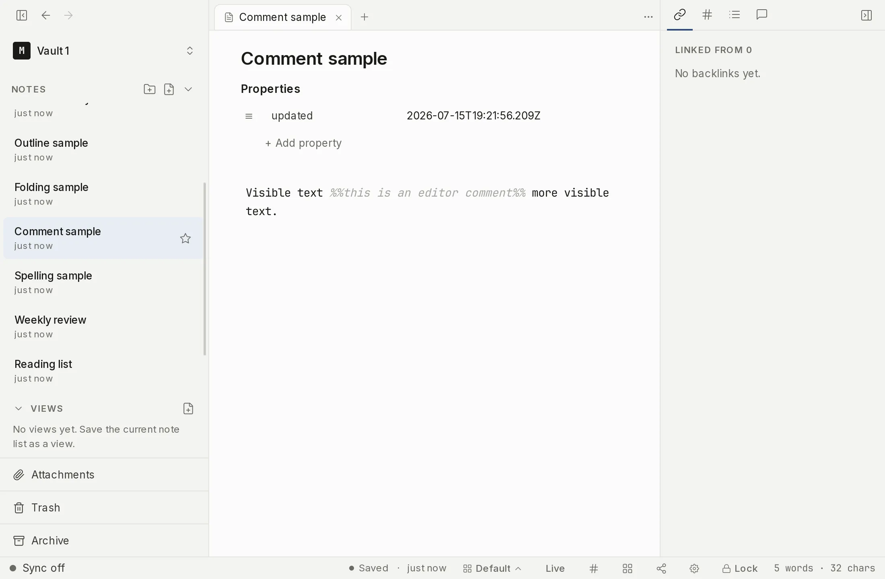
Task: Open settings gear in status bar
Action: 694,568
